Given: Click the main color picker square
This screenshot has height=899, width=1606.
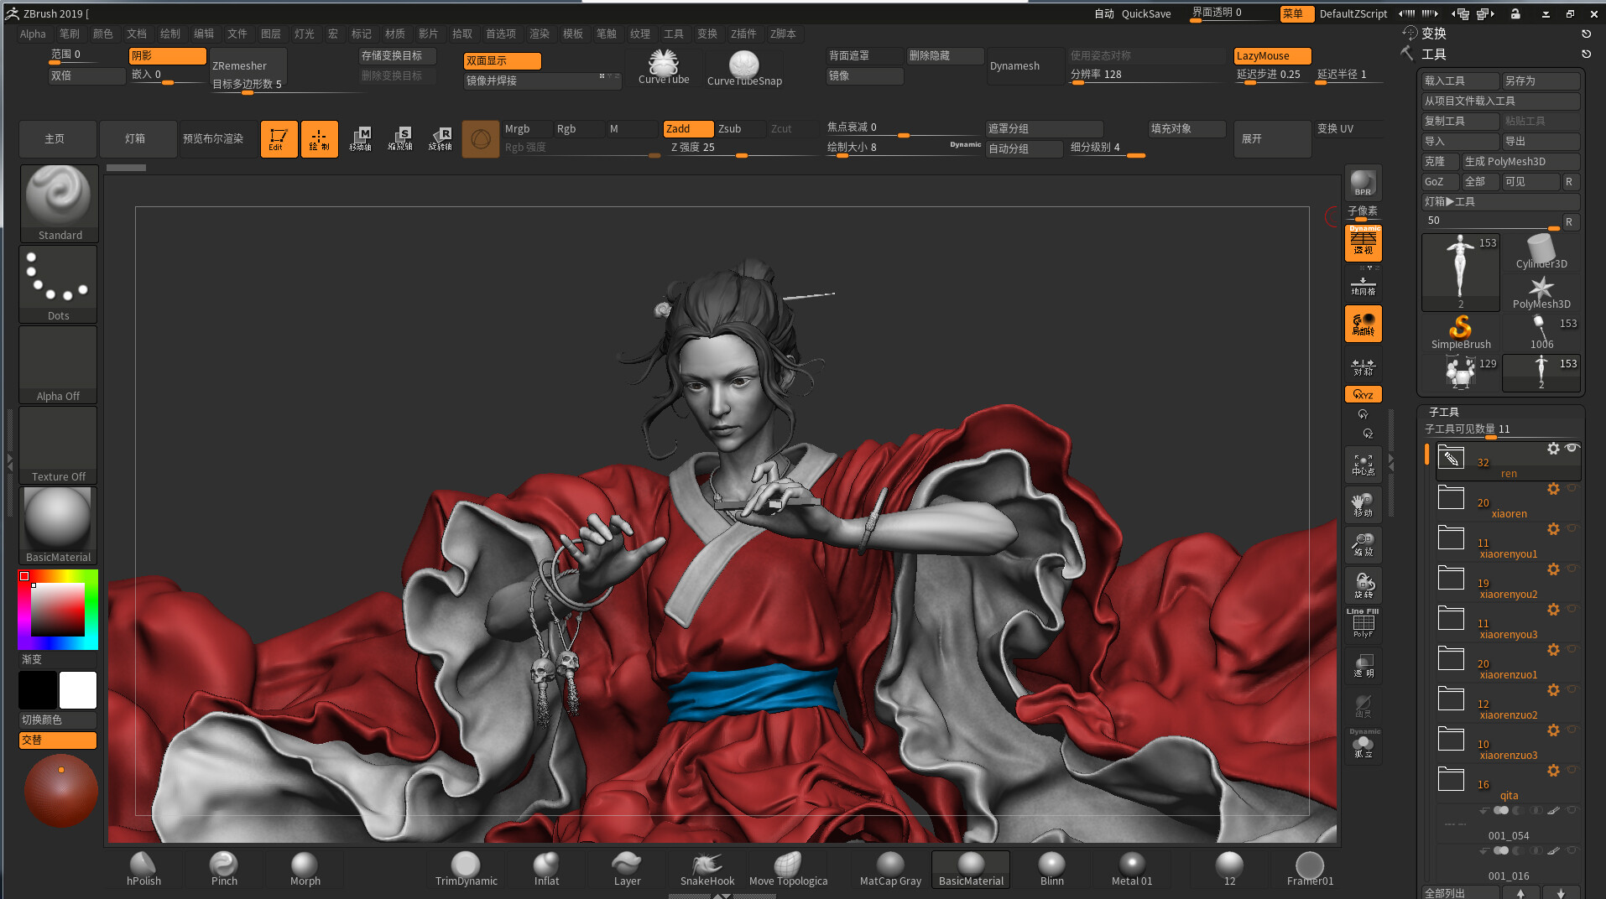Looking at the screenshot, I should pyautogui.click(x=58, y=610).
